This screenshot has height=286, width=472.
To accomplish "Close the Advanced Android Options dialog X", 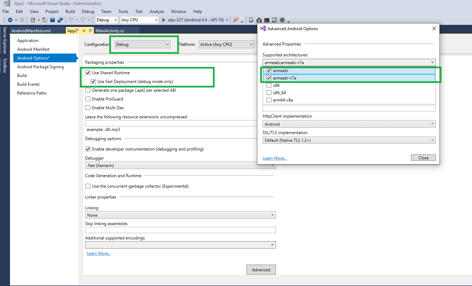I will [x=434, y=28].
